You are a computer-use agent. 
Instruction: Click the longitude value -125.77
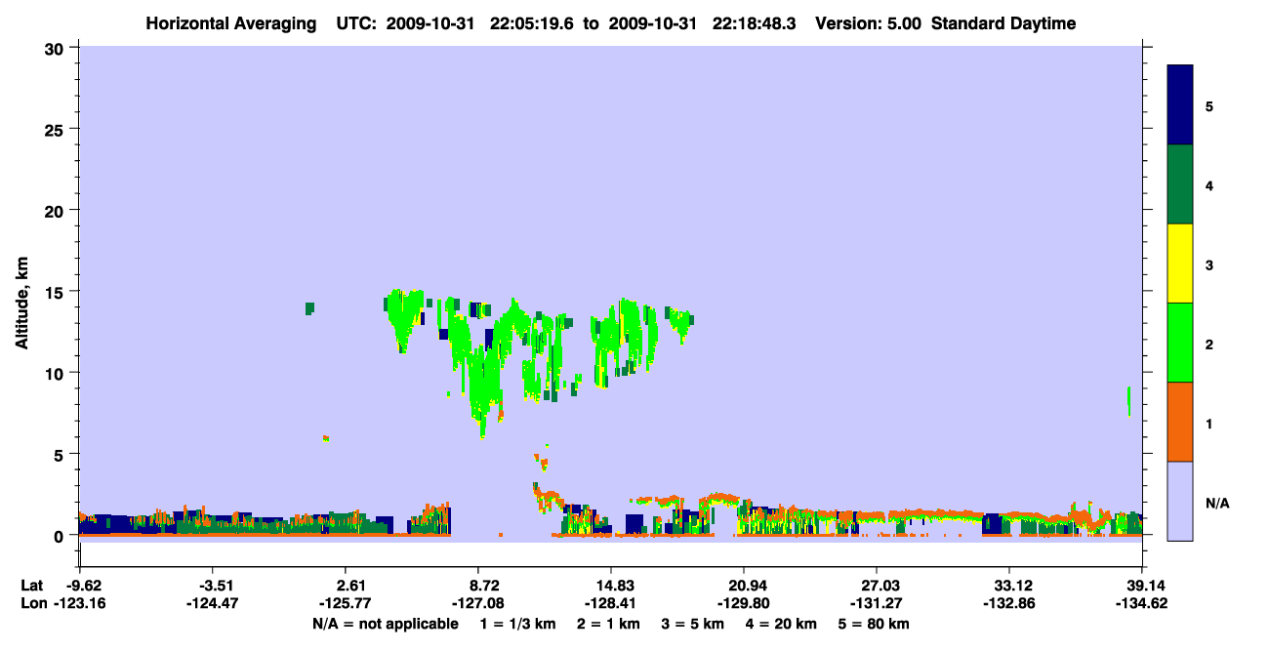point(348,603)
